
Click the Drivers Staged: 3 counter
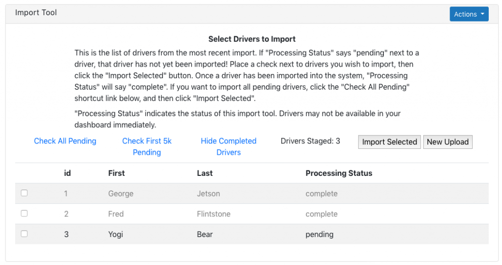pos(310,141)
